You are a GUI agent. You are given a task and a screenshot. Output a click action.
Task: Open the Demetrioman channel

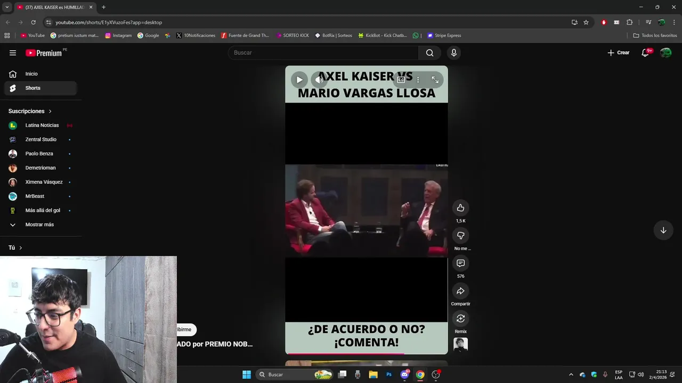(x=40, y=168)
